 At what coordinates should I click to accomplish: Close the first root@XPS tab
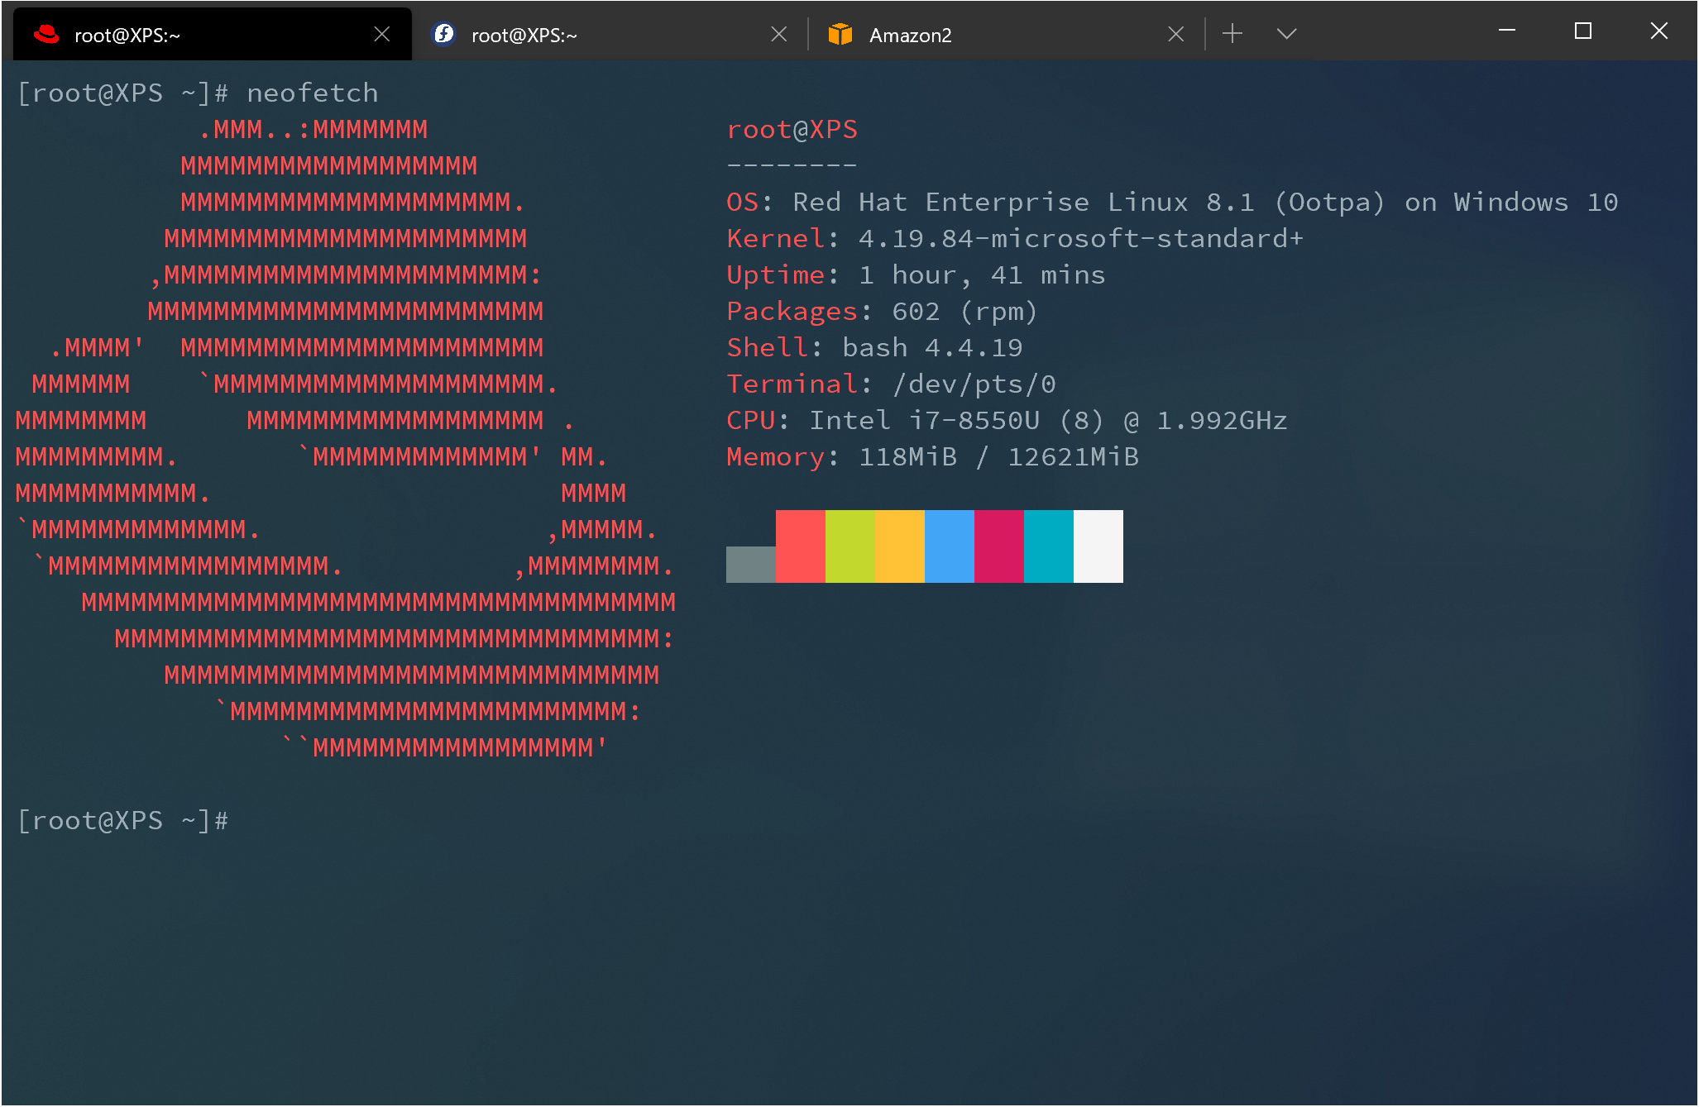381,34
